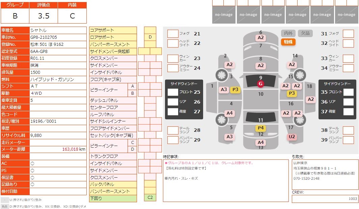
Task: Click the A2 marker on front bumper area 6
Action: coord(260,38)
